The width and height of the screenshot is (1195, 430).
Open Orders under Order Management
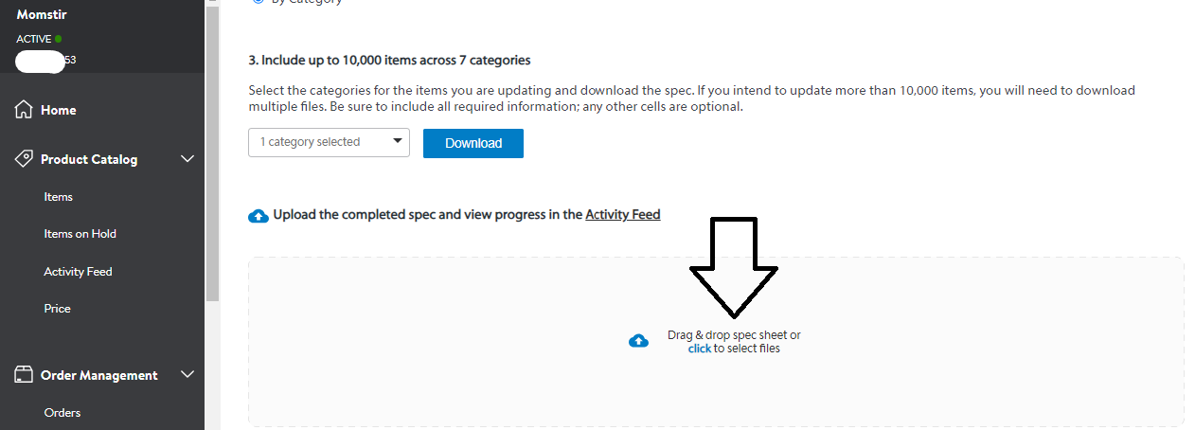[62, 413]
